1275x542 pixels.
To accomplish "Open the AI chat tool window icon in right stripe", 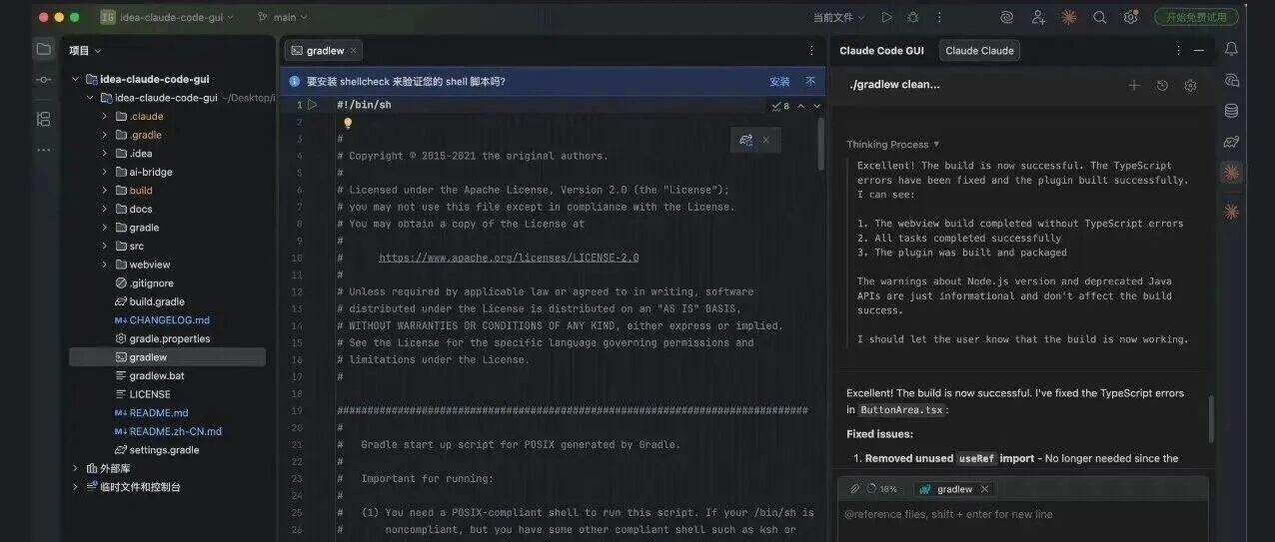I will (1231, 80).
